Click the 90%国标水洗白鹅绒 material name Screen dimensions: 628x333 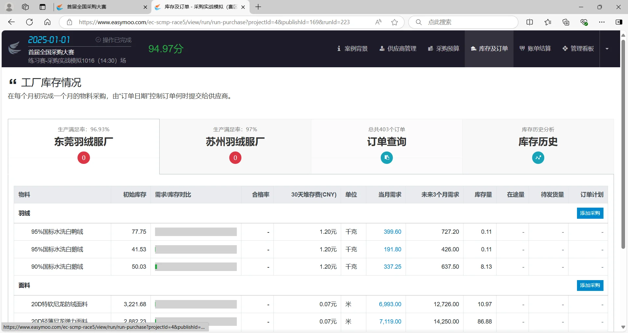(x=57, y=267)
